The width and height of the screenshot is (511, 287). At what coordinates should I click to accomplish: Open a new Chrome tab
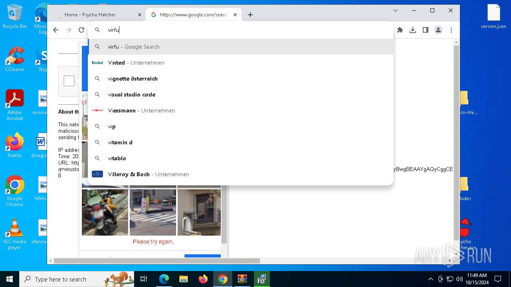[x=250, y=15]
